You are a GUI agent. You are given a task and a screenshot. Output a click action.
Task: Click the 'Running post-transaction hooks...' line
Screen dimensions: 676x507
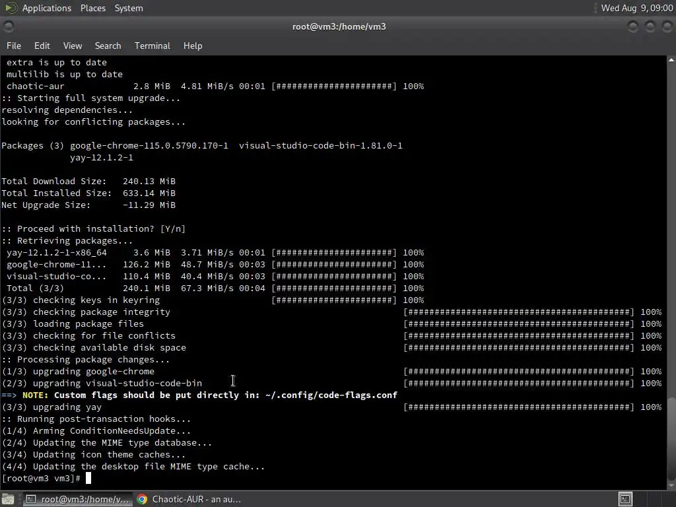(x=96, y=419)
